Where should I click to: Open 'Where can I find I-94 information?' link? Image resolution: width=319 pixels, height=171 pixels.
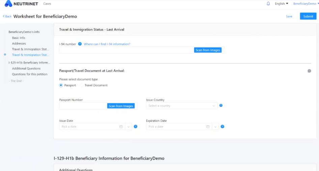(107, 44)
